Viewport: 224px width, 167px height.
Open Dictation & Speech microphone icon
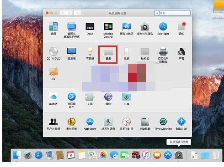pos(108,121)
